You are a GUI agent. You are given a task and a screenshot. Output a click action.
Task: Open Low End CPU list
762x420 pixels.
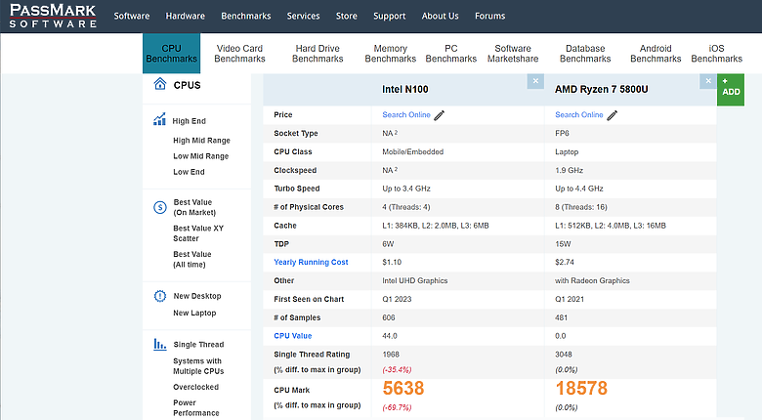[x=190, y=172]
